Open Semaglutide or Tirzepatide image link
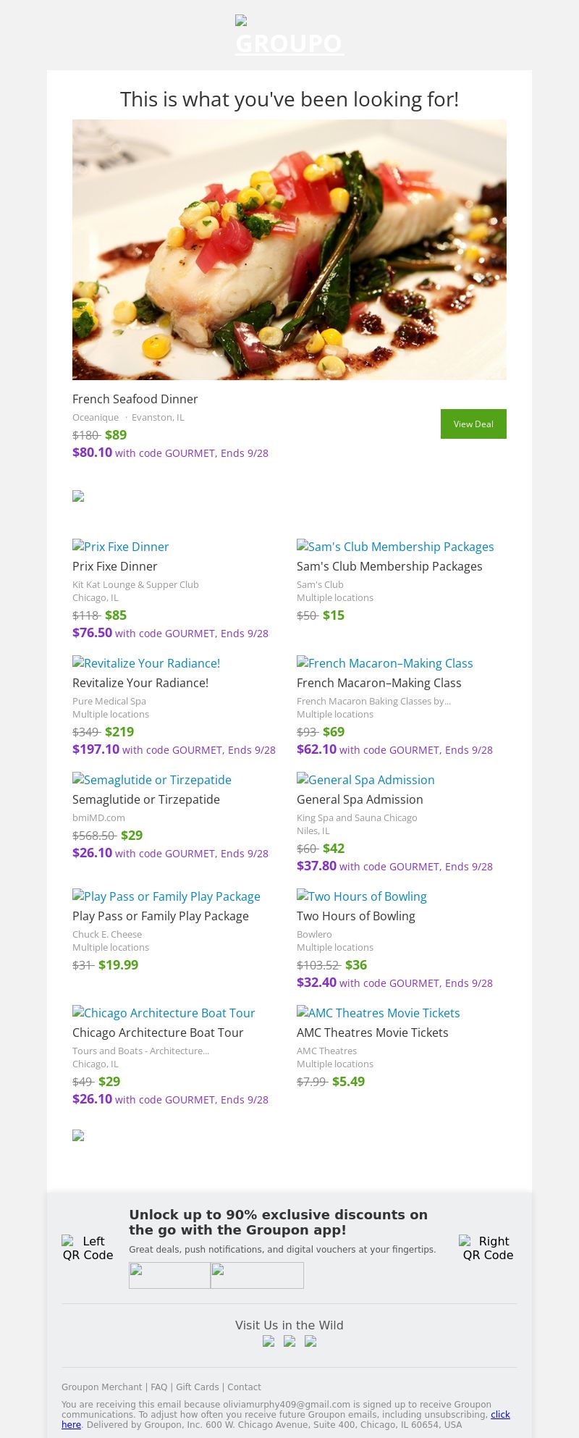The height and width of the screenshot is (1438, 579). pos(152,780)
